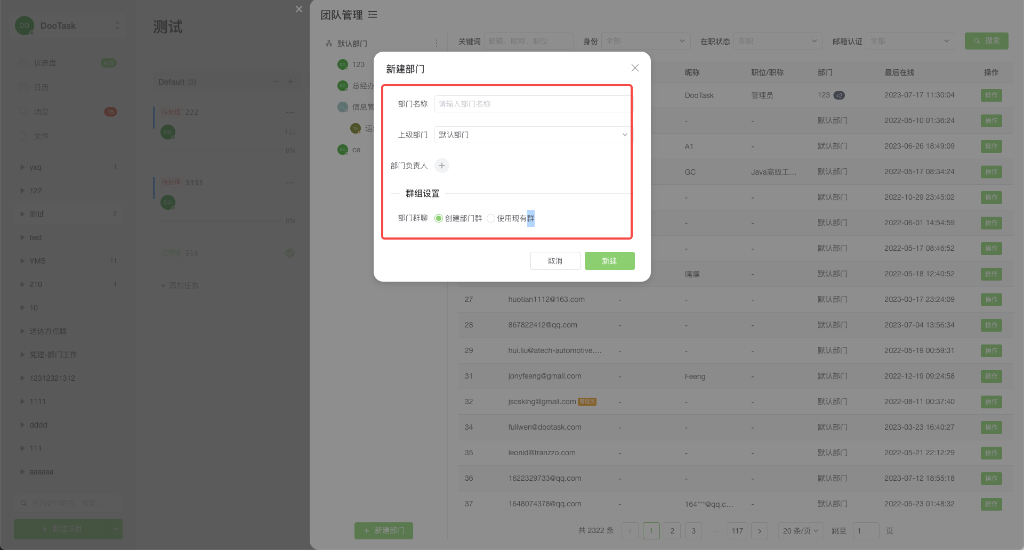Open 仪表盘 in the left sidebar
This screenshot has height=550, width=1024.
point(45,63)
